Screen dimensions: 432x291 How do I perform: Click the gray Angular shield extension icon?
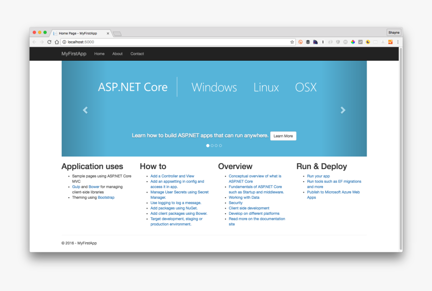click(x=338, y=42)
